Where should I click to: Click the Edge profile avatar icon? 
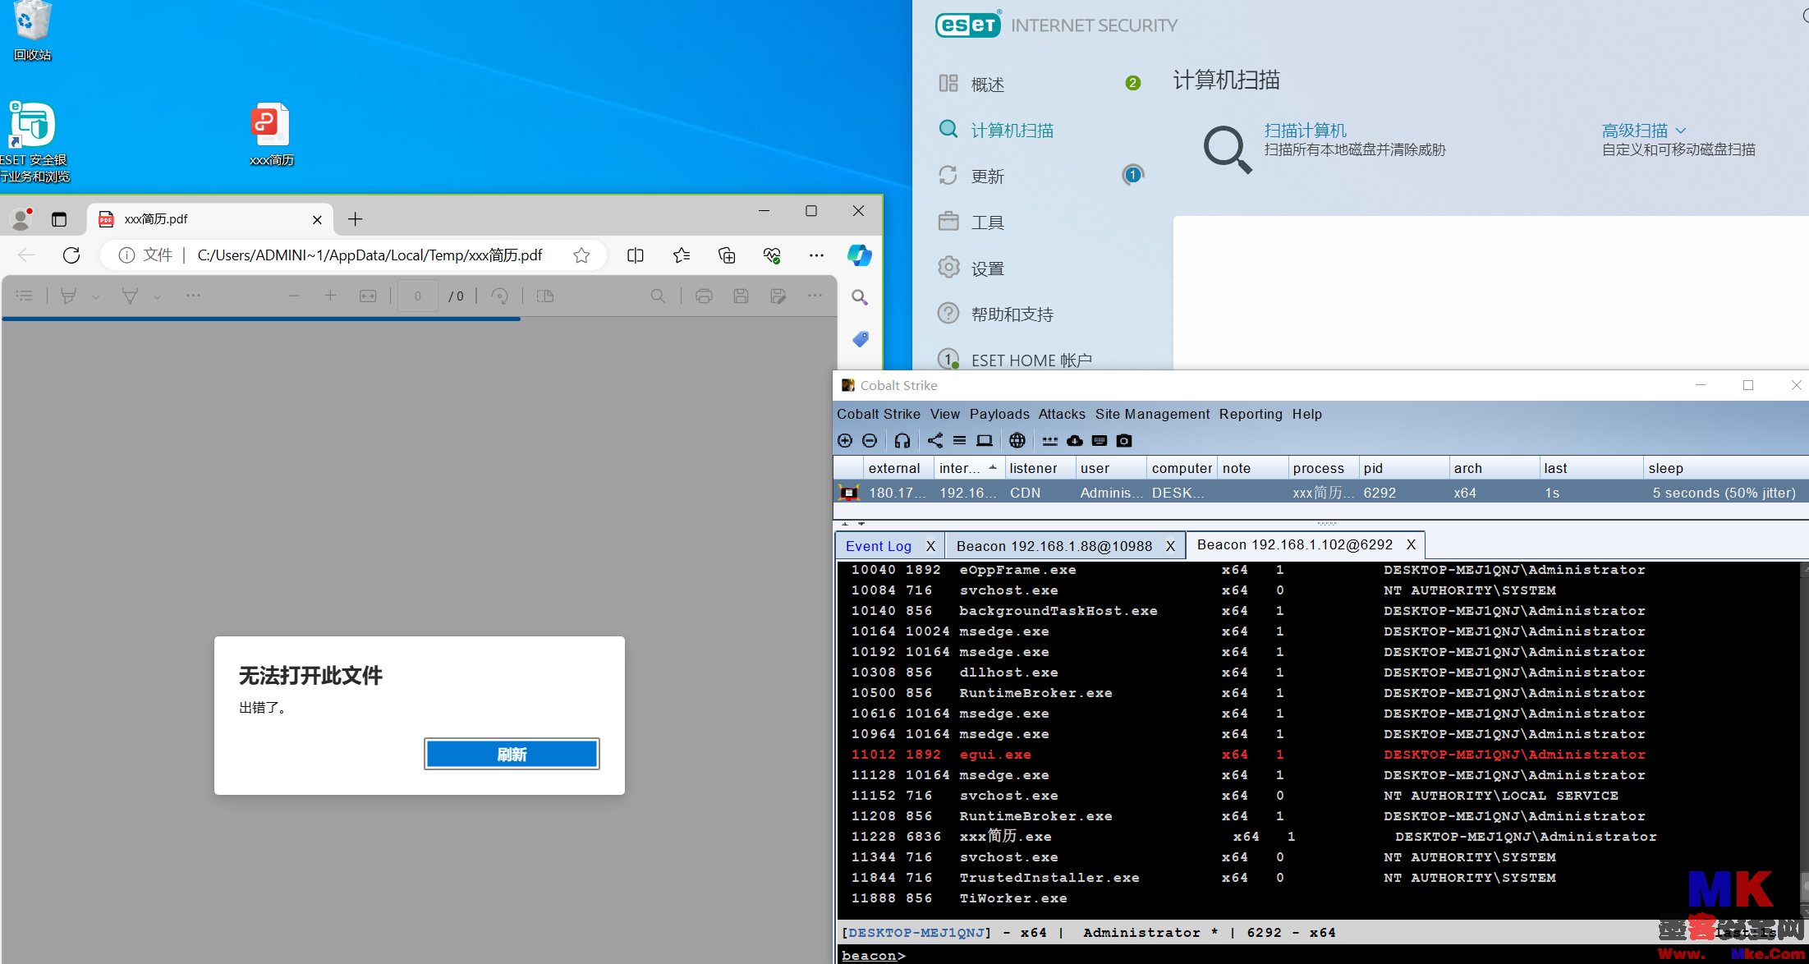[x=21, y=219]
